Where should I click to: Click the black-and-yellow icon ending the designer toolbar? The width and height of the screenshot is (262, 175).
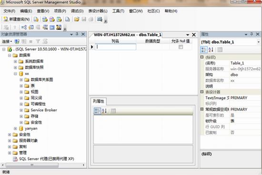[59, 28]
